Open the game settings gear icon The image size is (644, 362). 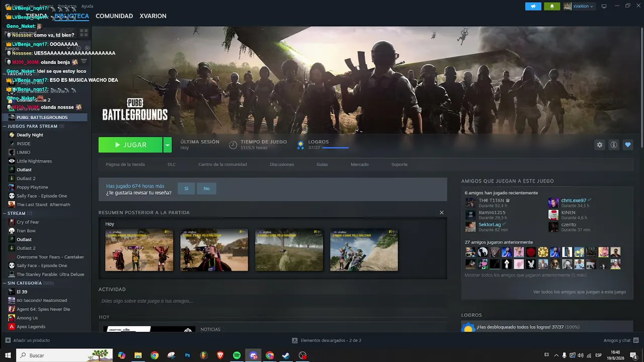[599, 145]
